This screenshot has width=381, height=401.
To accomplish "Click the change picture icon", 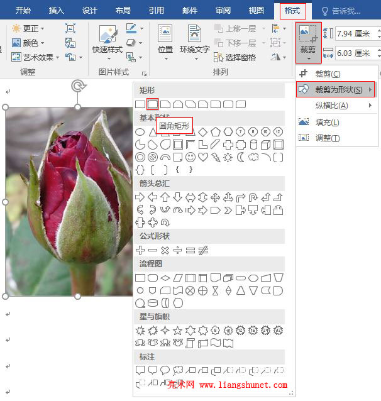I will (70, 43).
